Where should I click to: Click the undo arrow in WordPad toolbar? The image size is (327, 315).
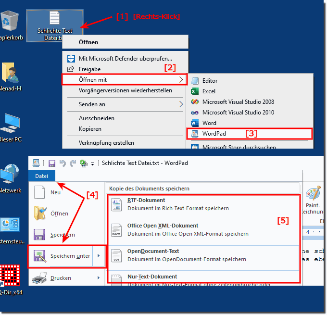point(63,163)
